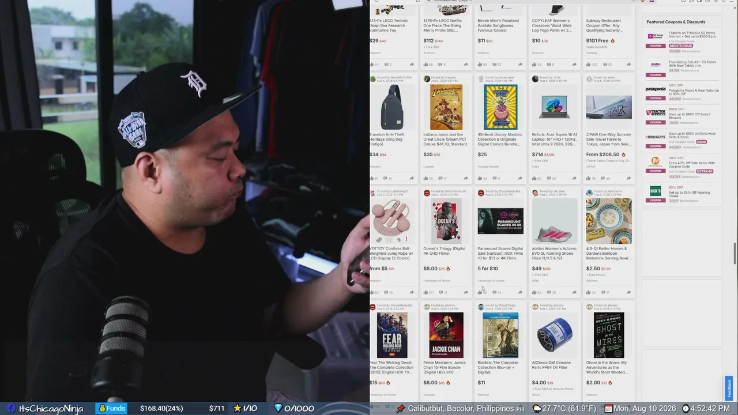The width and height of the screenshot is (738, 415).
Task: Click the 'Mon, Aug 10 2026' date overlay
Action: pyautogui.click(x=645, y=409)
